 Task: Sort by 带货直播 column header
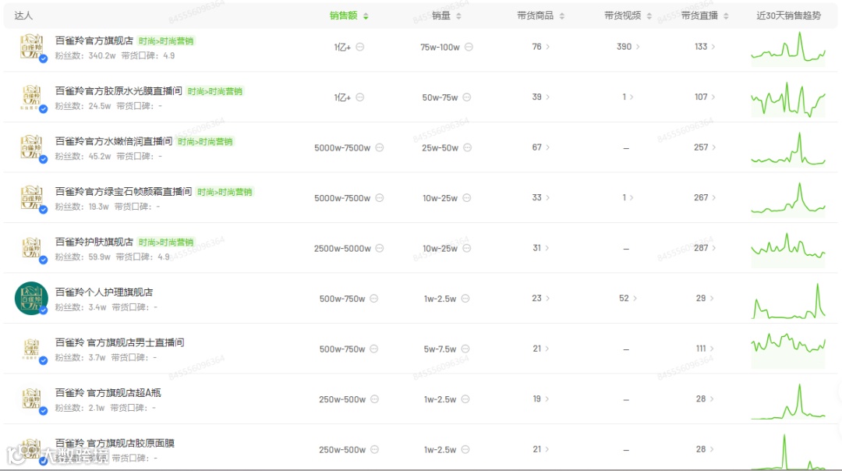tap(705, 16)
